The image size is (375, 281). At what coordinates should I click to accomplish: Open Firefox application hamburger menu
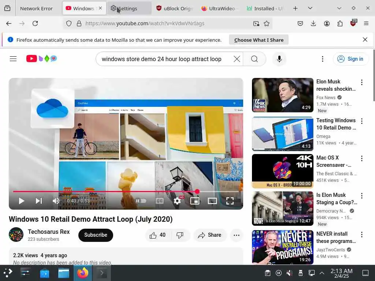[366, 23]
